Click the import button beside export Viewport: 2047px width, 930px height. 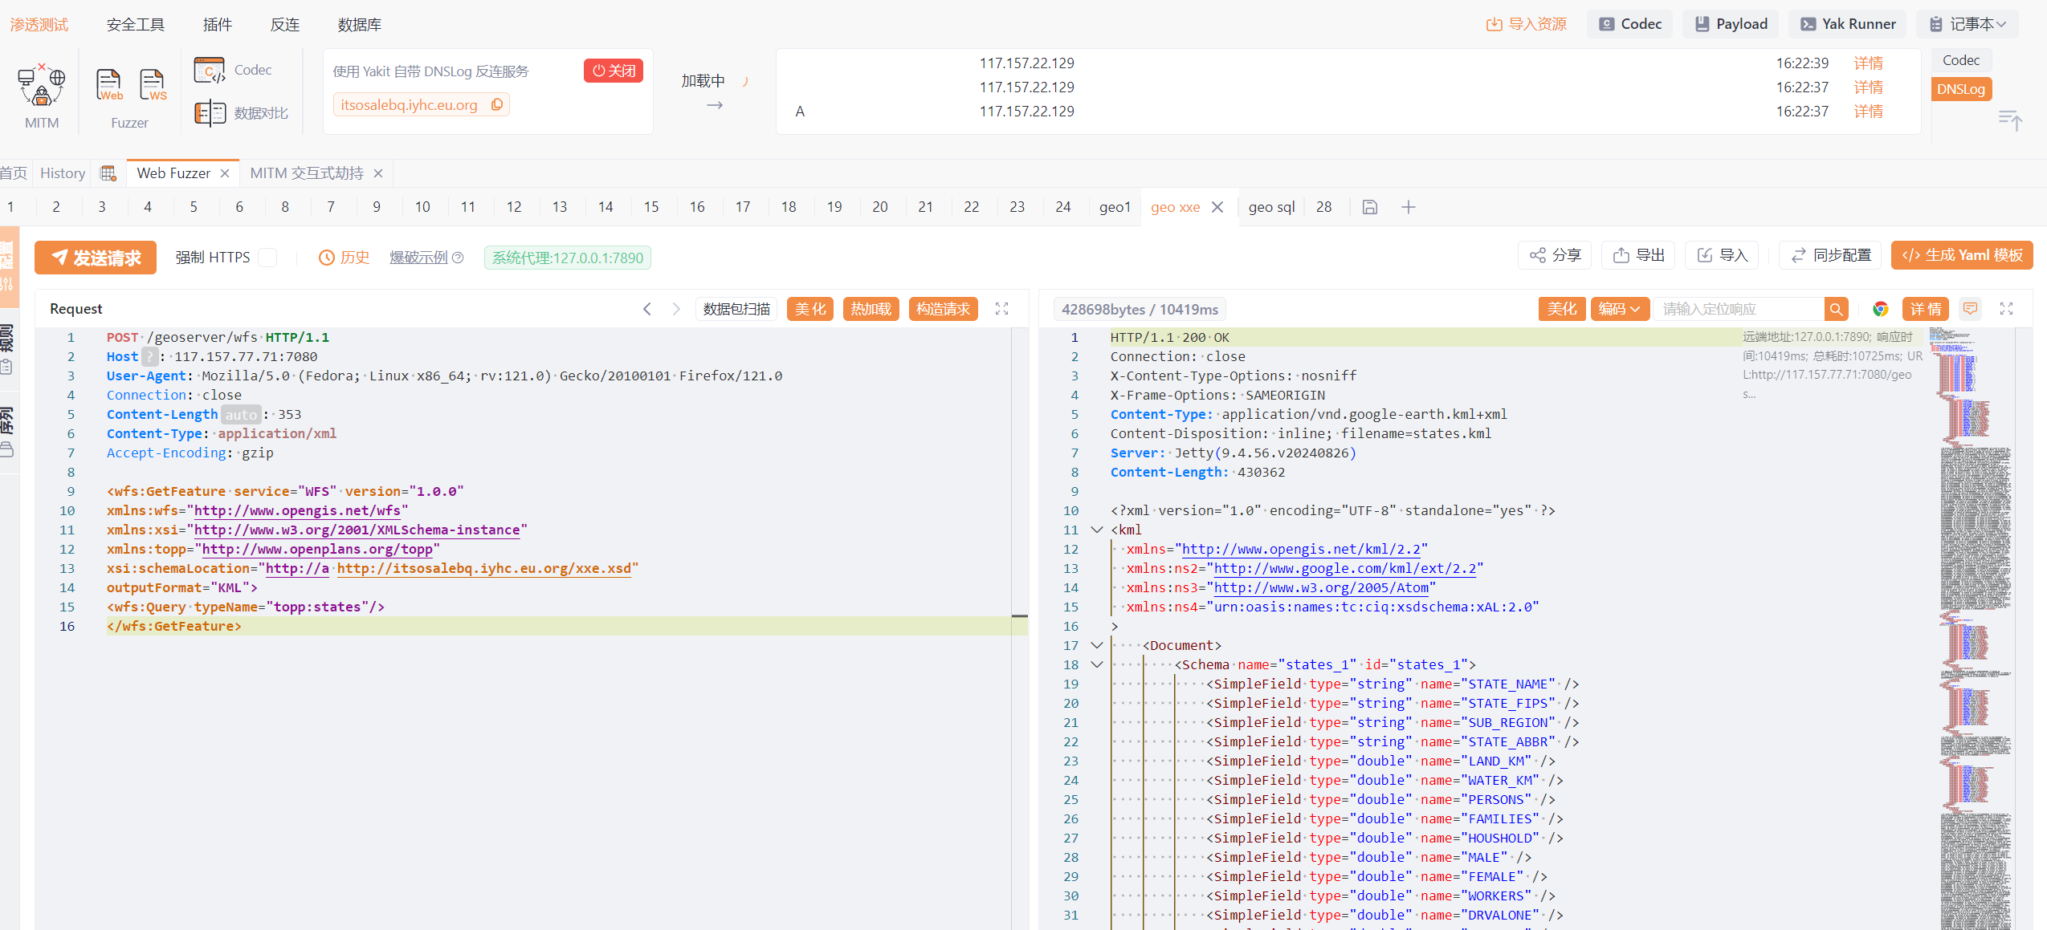[1723, 255]
